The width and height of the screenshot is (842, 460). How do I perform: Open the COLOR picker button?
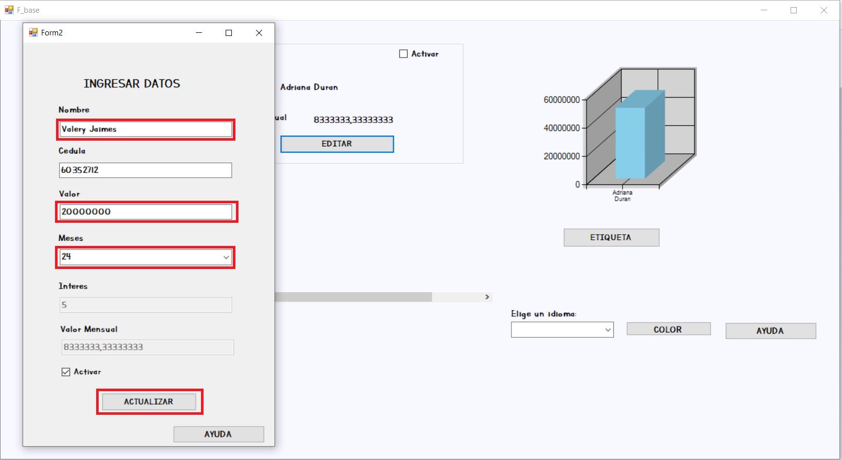668,329
